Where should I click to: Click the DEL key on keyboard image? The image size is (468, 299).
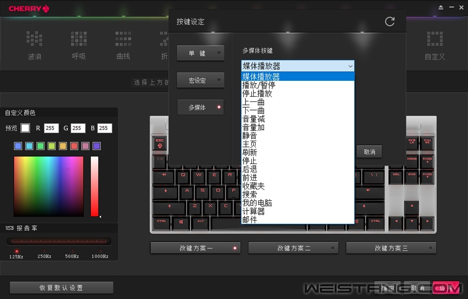(396, 177)
